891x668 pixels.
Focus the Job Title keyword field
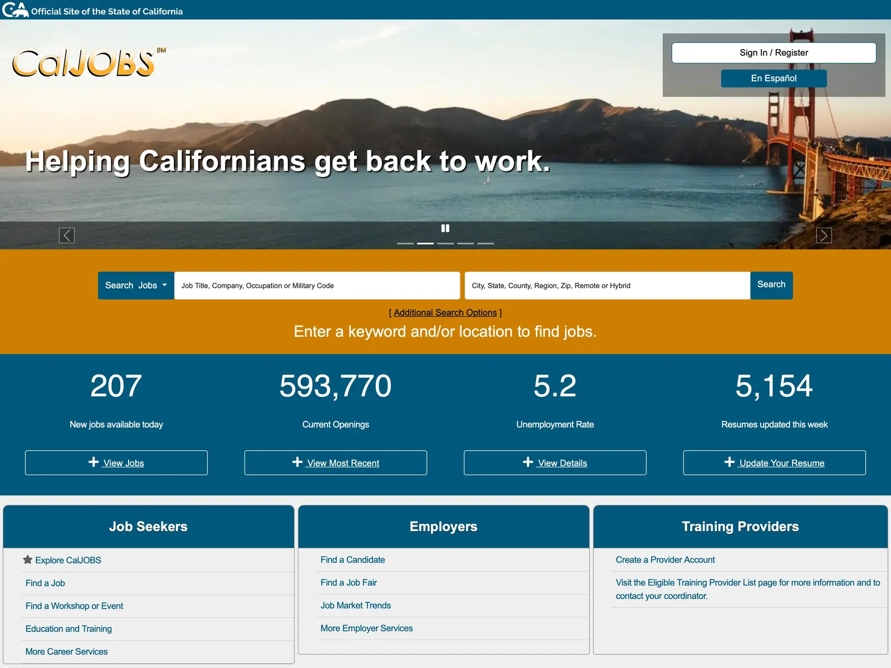click(317, 286)
